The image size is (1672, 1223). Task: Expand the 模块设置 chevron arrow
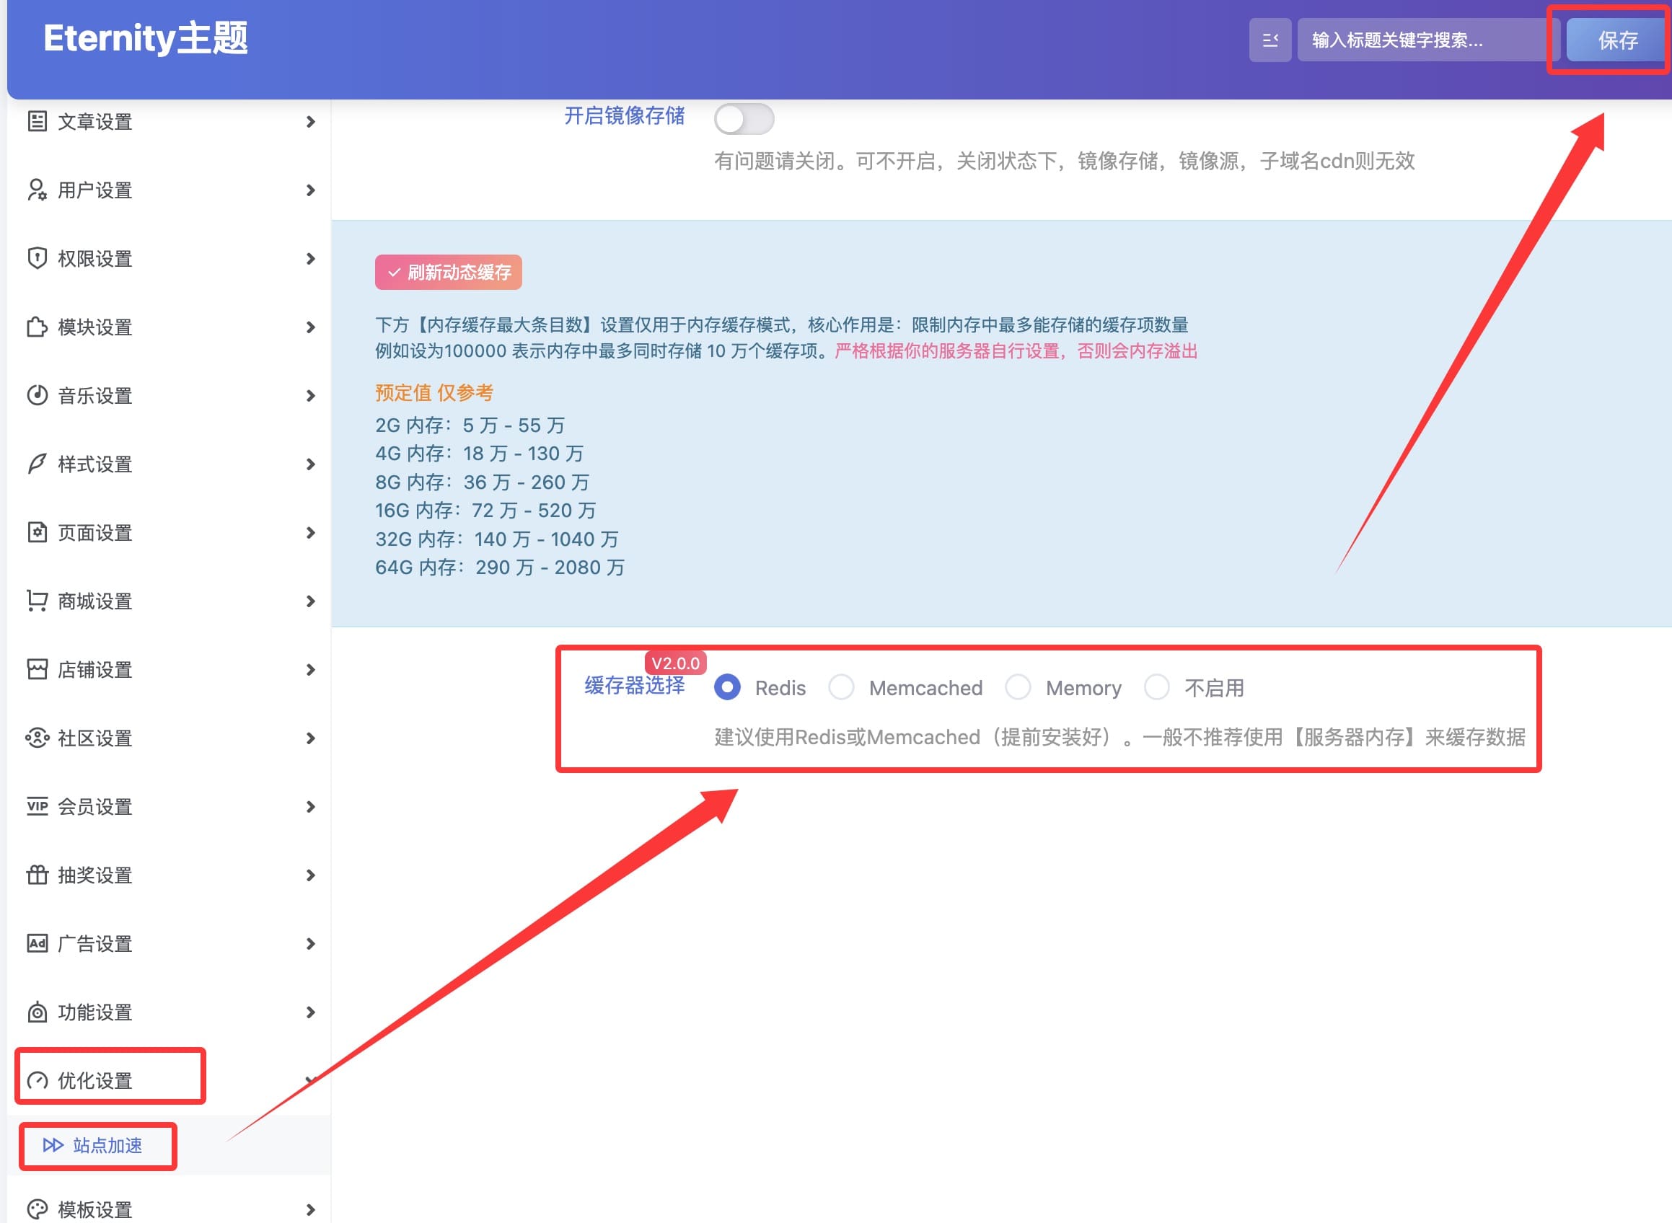[x=311, y=327]
